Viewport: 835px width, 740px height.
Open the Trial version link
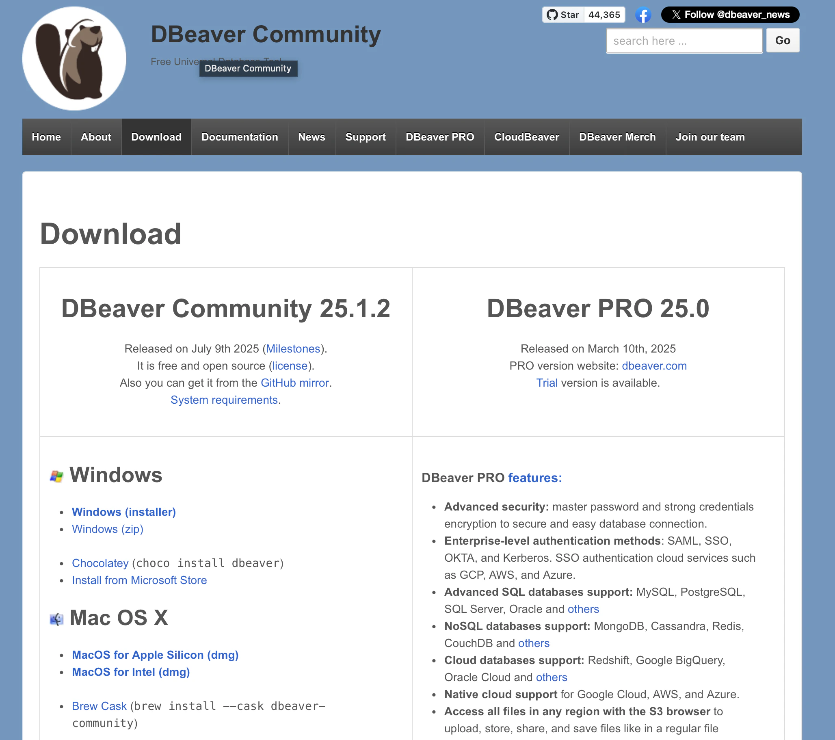tap(547, 383)
